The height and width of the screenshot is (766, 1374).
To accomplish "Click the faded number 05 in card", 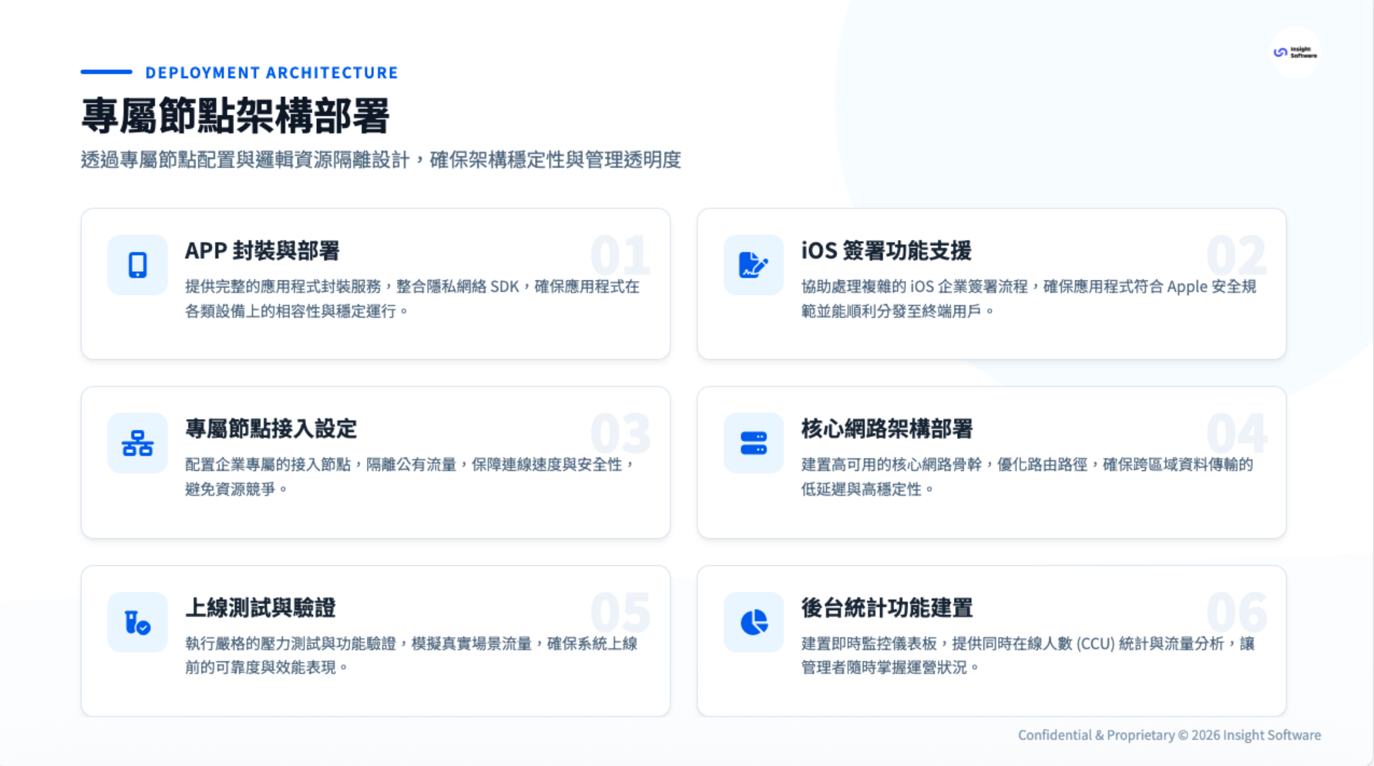I will [620, 612].
